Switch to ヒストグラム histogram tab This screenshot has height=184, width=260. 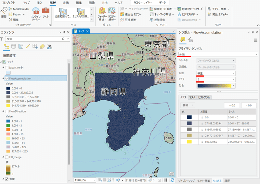click(x=204, y=97)
